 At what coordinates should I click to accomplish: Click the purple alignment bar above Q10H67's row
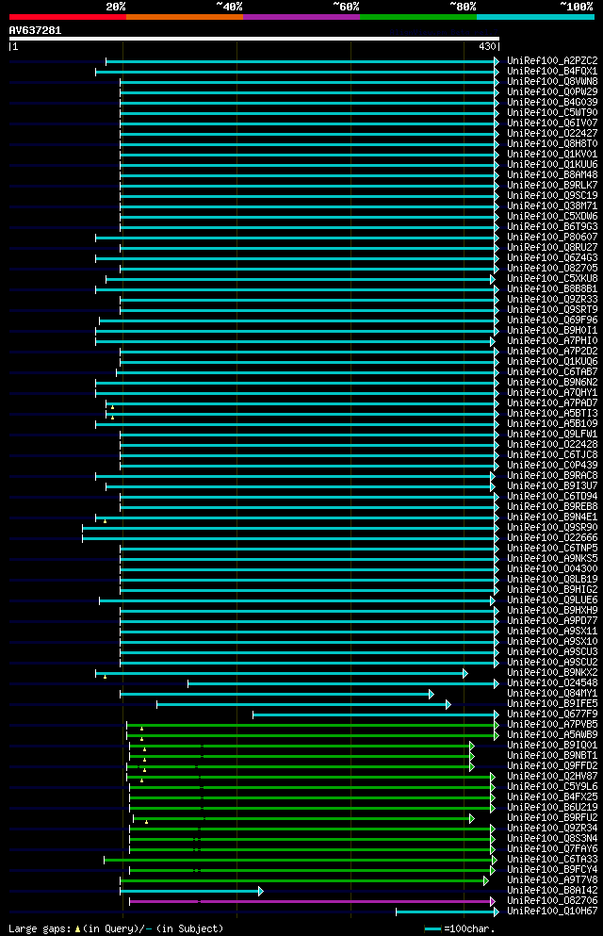click(x=313, y=901)
